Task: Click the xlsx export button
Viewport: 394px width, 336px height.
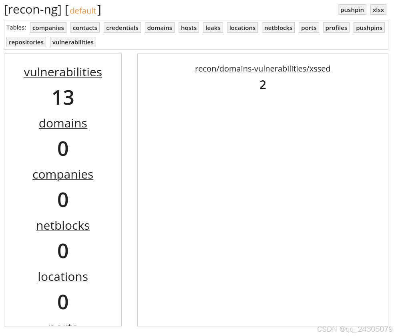Action: (378, 10)
